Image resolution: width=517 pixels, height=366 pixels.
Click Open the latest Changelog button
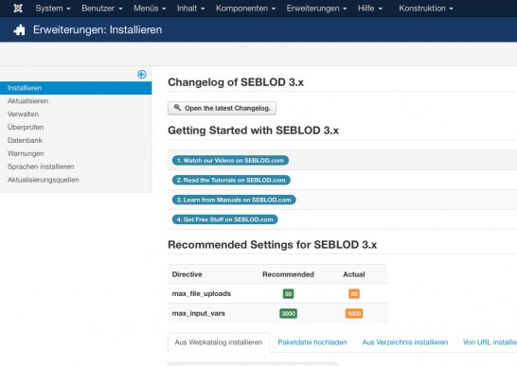click(x=222, y=108)
